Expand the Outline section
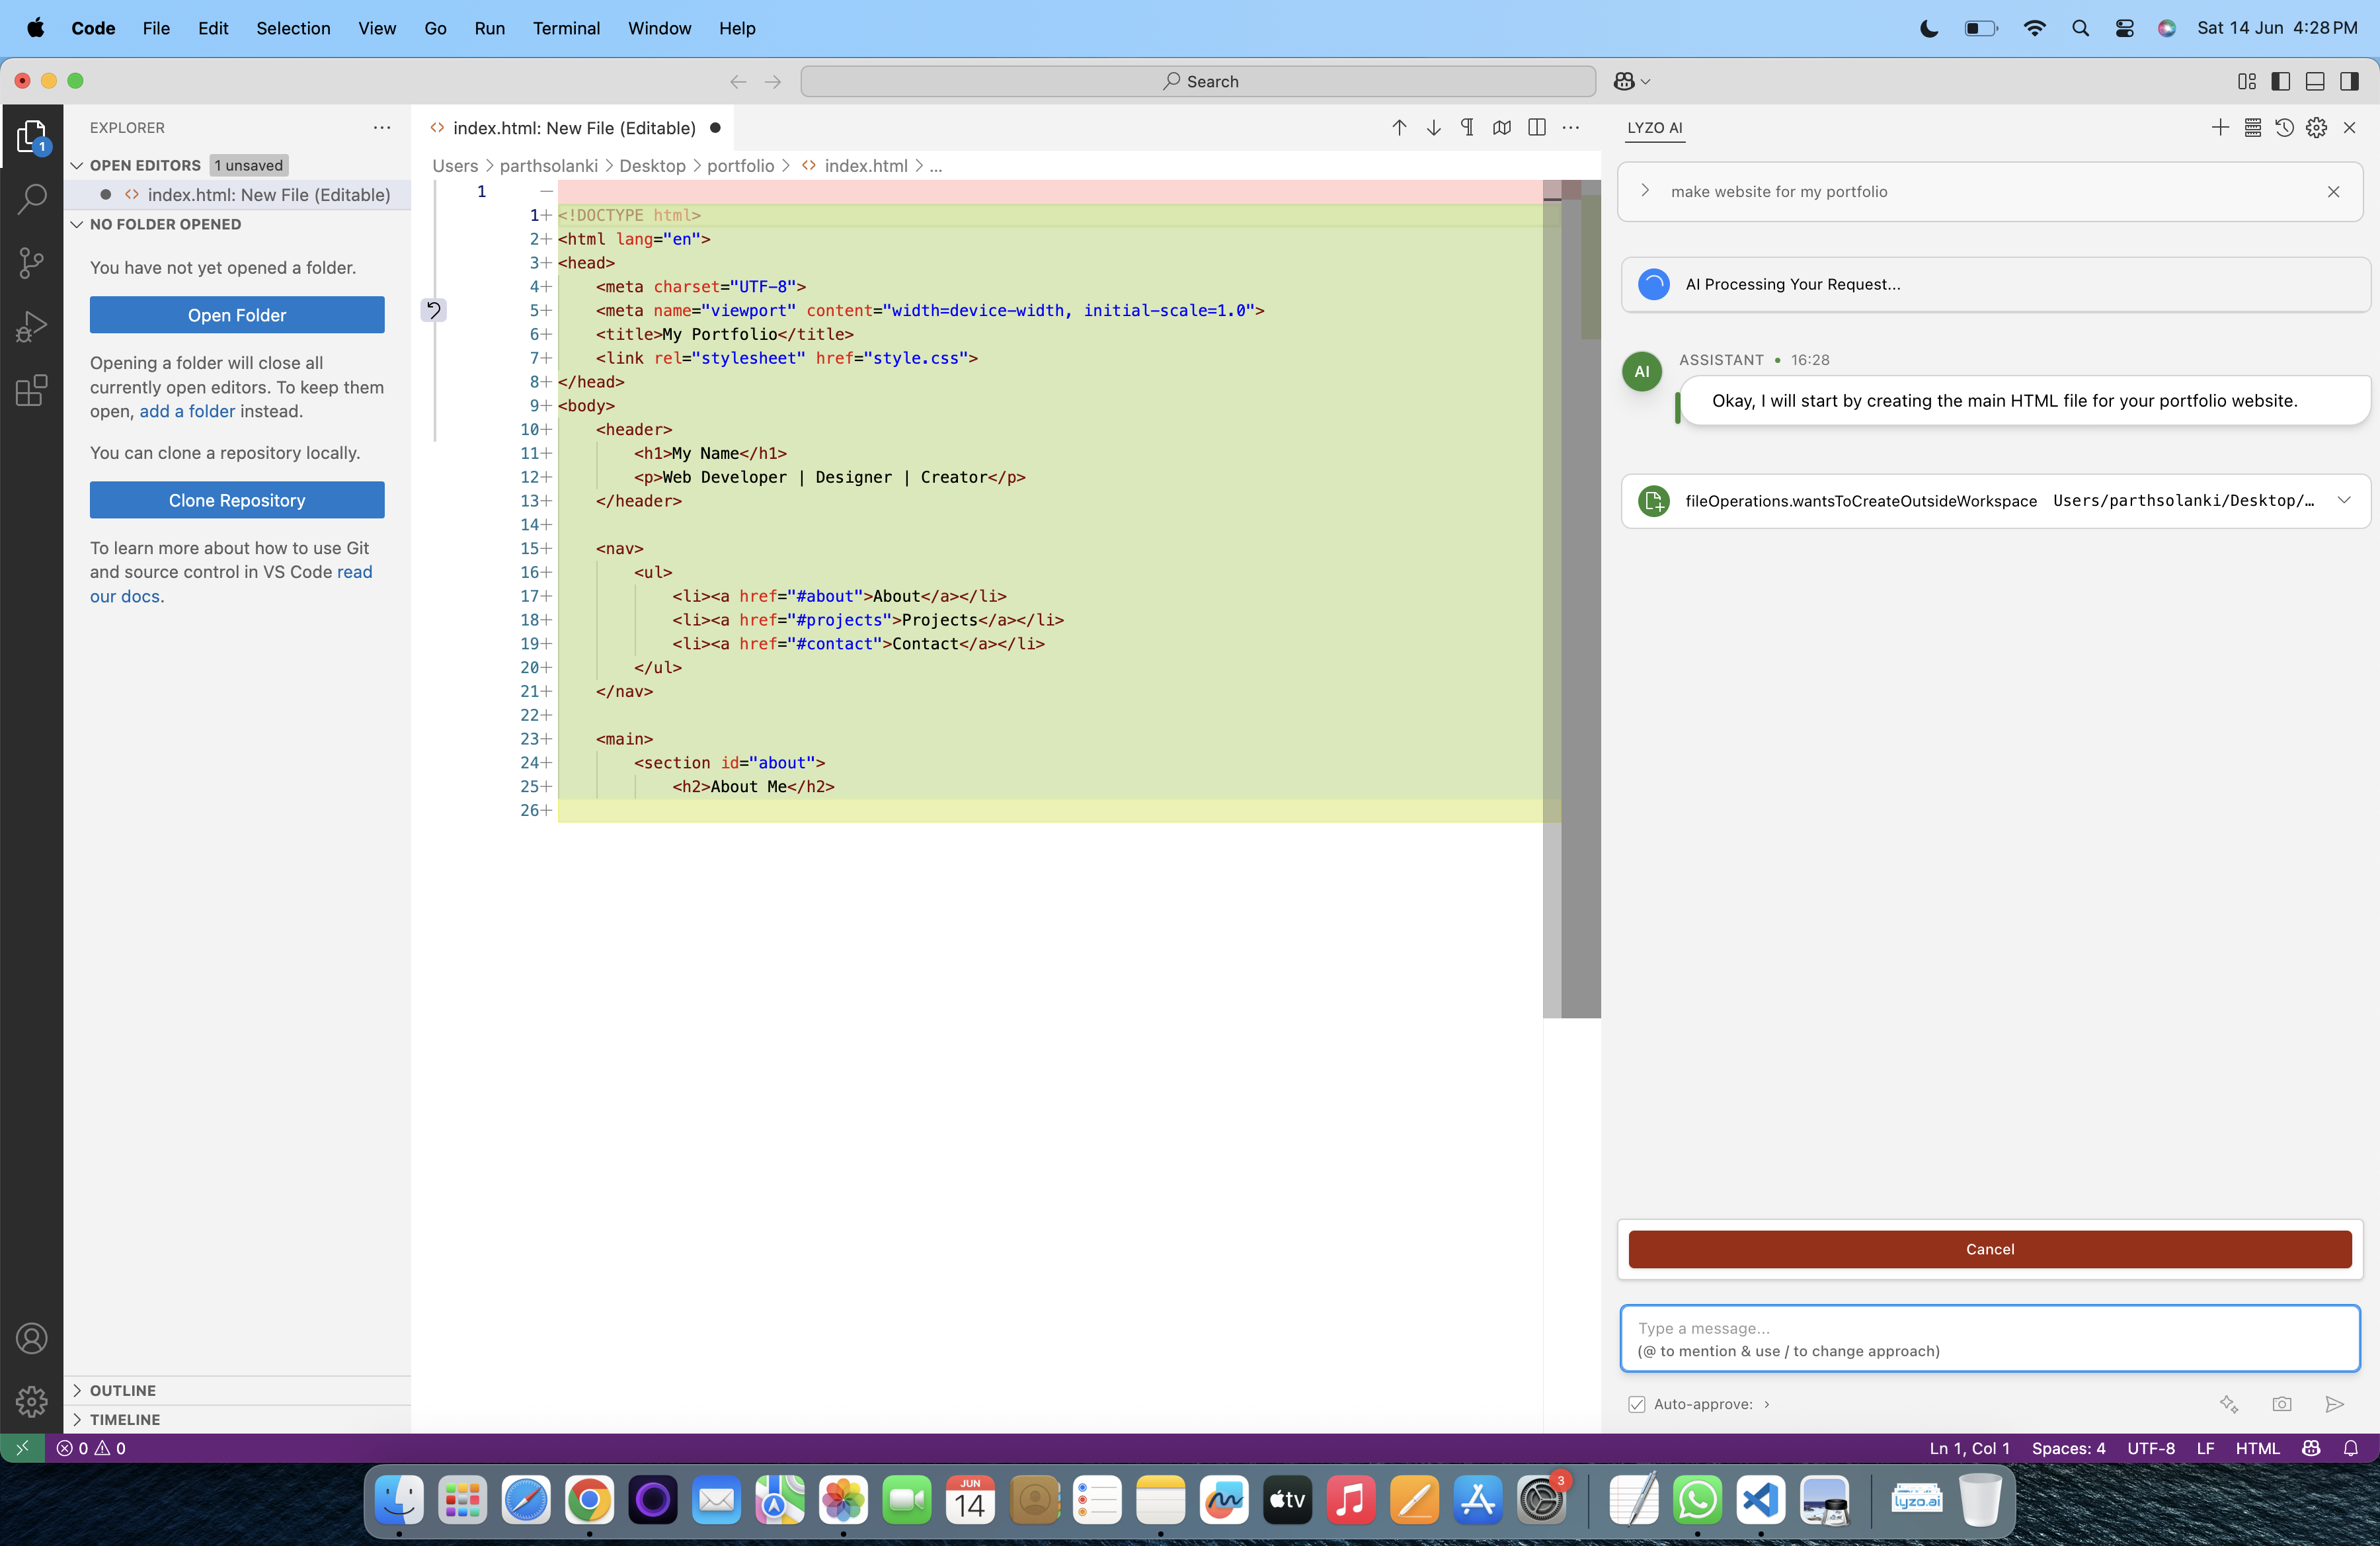2380x1546 pixels. [77, 1390]
